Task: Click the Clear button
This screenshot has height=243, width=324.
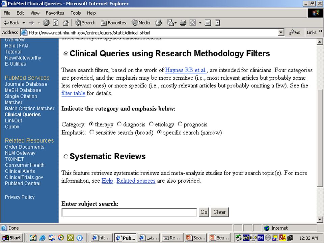Action: [x=220, y=212]
